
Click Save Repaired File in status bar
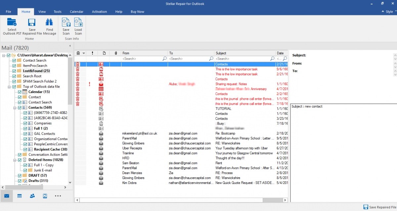(x=379, y=207)
